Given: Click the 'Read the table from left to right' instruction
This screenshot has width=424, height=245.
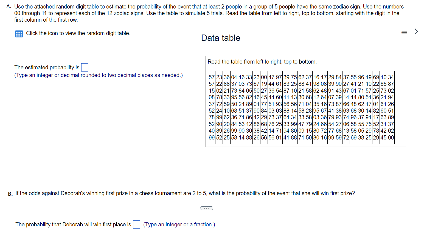Looking at the screenshot, I should point(262,62).
